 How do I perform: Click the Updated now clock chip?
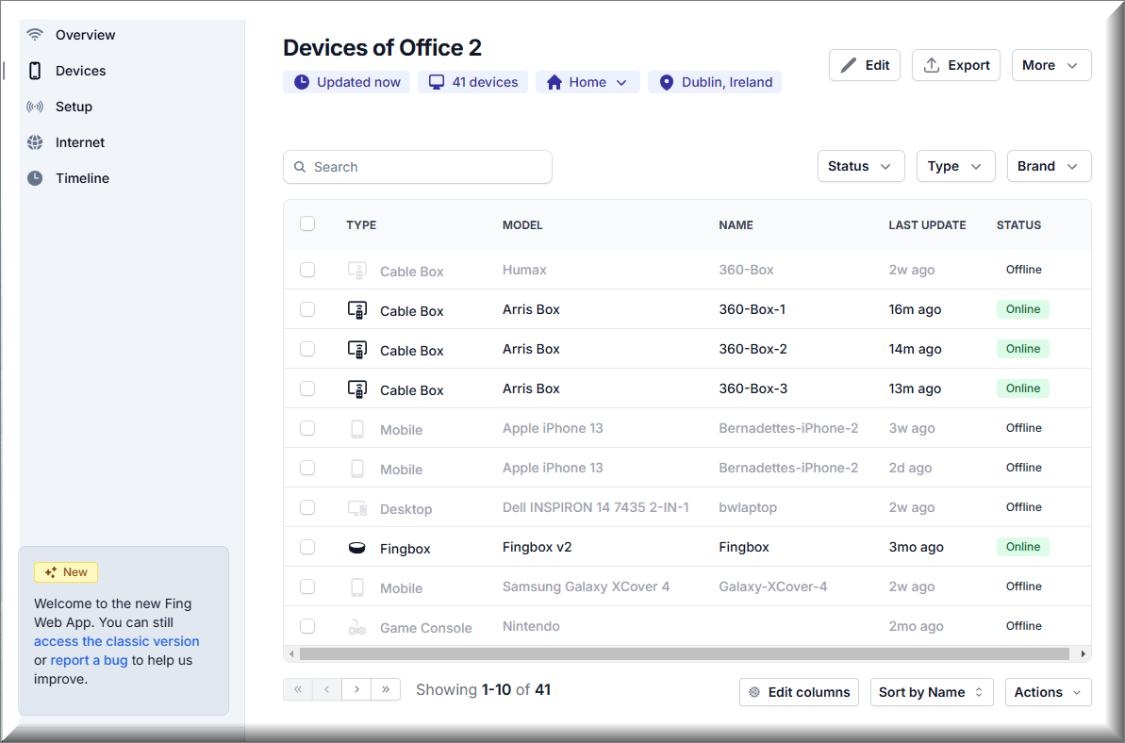(x=347, y=82)
